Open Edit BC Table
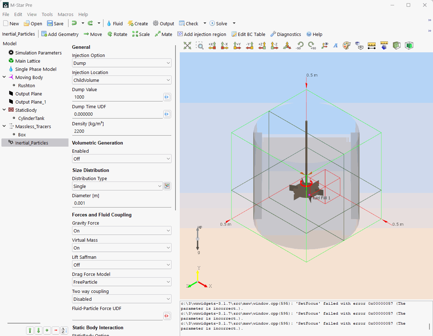This screenshot has width=433, height=336. (x=248, y=34)
